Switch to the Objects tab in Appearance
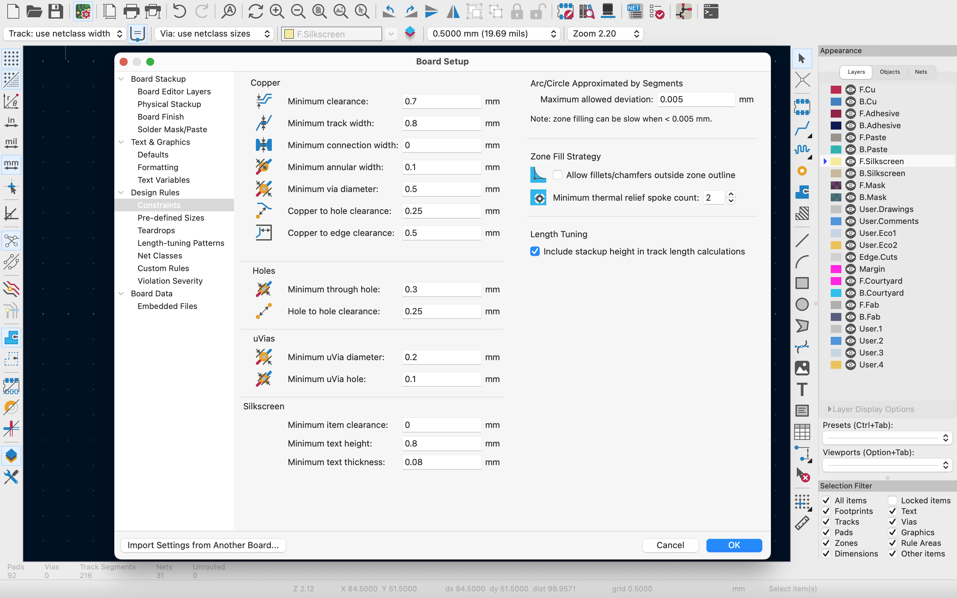Screen dimensions: 957x598 pyautogui.click(x=890, y=72)
